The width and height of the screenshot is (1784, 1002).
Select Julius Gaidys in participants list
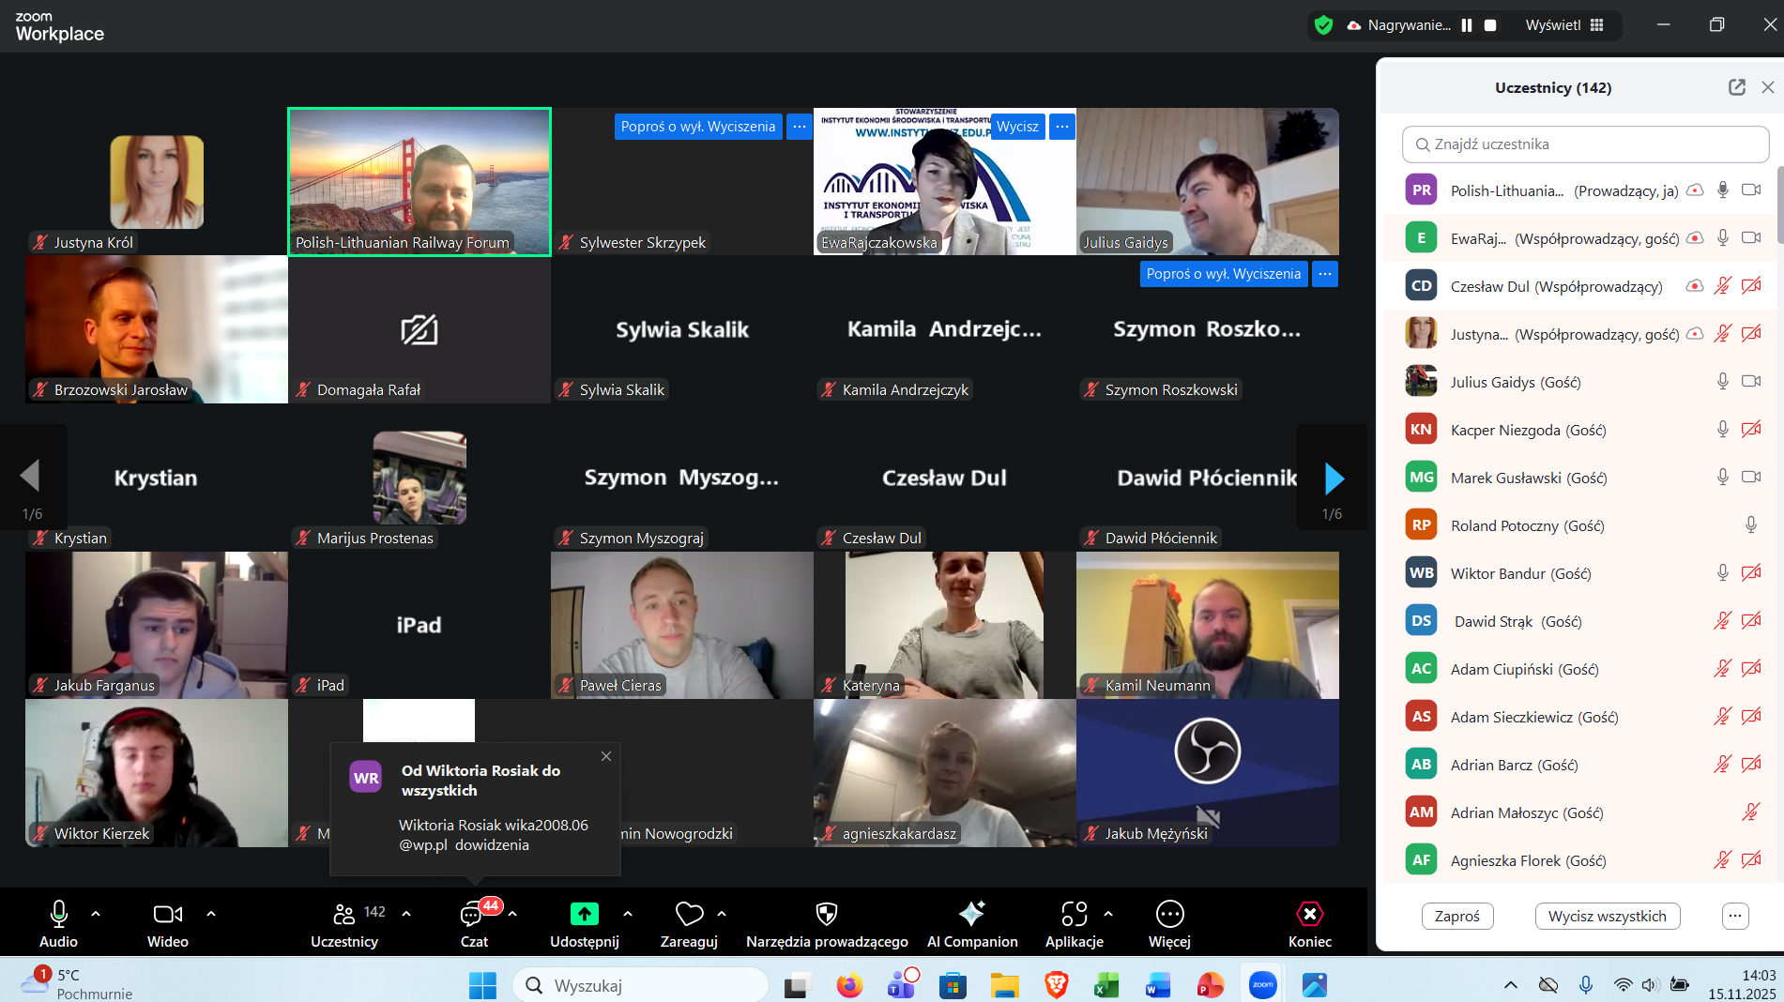click(x=1515, y=382)
